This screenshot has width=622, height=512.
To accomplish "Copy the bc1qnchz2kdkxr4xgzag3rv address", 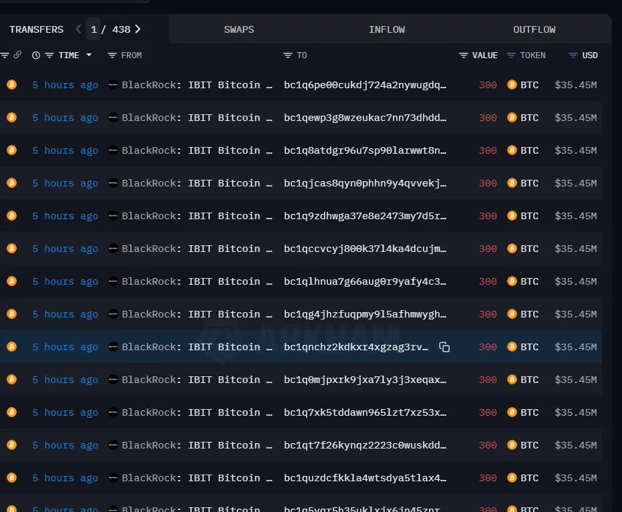I will pos(444,347).
